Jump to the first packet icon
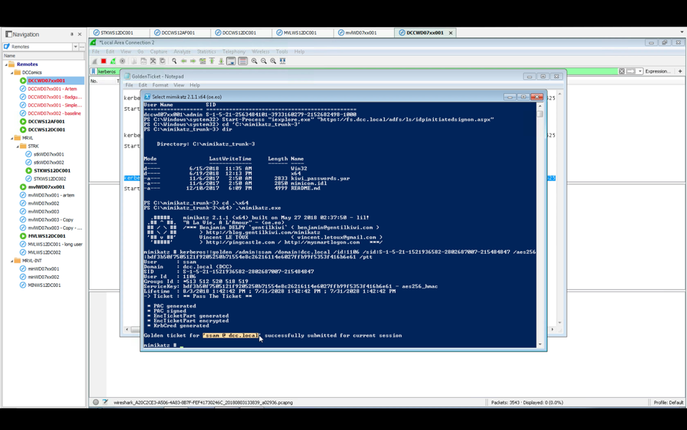The width and height of the screenshot is (687, 430). click(211, 62)
